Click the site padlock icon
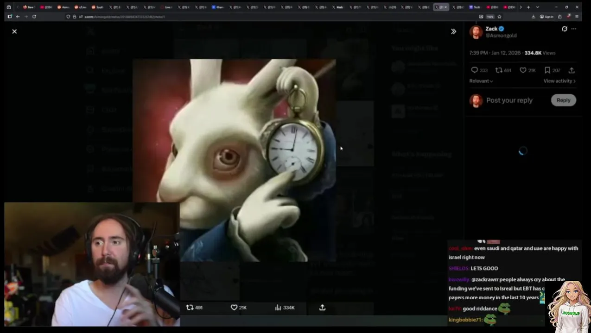The height and width of the screenshot is (333, 591). coord(74,17)
